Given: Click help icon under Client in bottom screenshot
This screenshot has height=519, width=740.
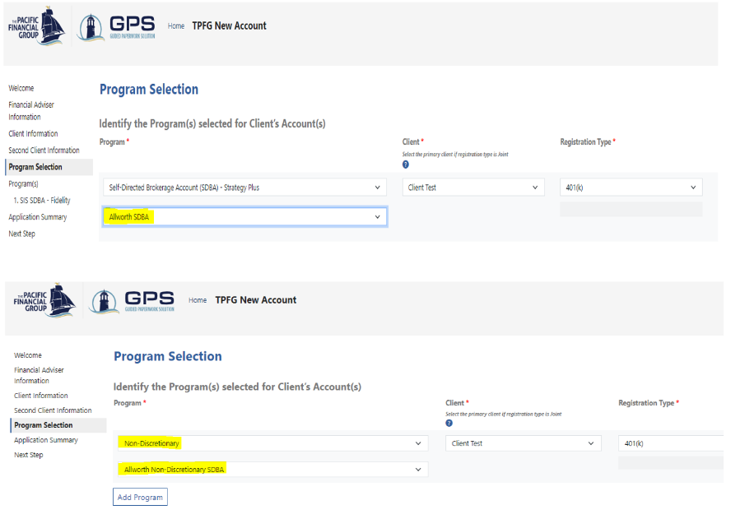Looking at the screenshot, I should click(449, 423).
